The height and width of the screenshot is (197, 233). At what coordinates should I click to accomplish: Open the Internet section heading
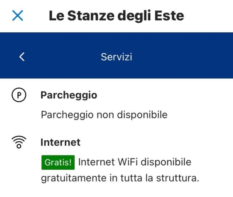[x=60, y=142]
